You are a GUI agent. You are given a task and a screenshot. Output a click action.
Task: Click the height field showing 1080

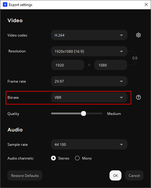(x=111, y=65)
